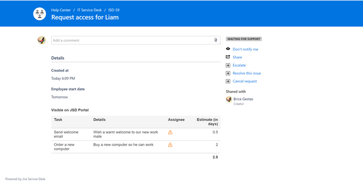Go to IT Service Desk breadcrumb
Image resolution: width=363 pixels, height=183 pixels.
(x=90, y=10)
